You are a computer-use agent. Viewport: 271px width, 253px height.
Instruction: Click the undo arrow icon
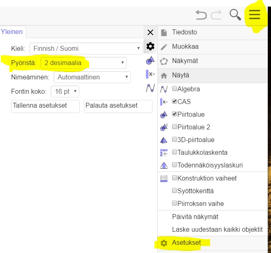(x=201, y=15)
